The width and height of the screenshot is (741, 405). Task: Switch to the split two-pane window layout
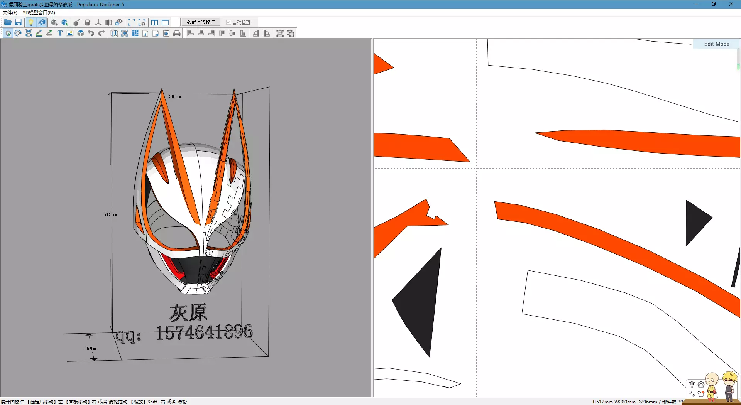tap(154, 22)
